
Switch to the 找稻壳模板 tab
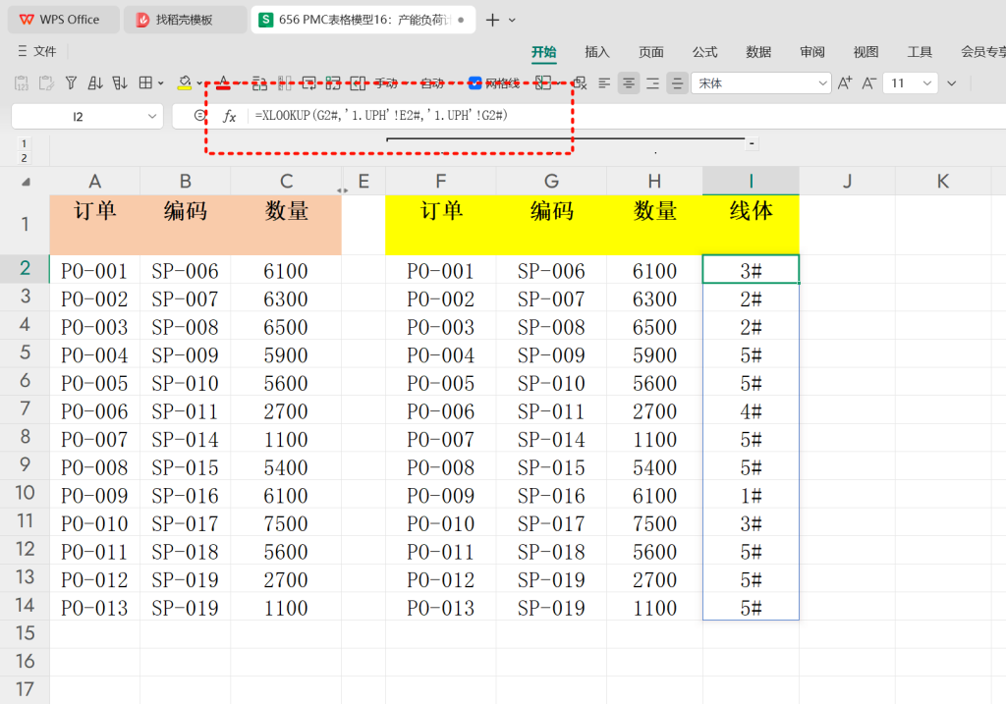[x=186, y=20]
